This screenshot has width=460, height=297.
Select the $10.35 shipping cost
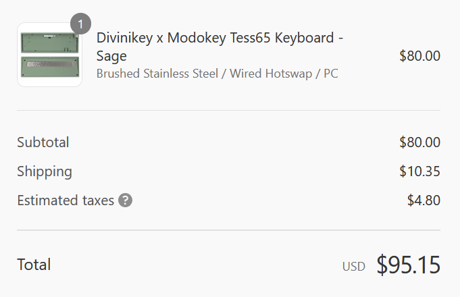tap(419, 171)
